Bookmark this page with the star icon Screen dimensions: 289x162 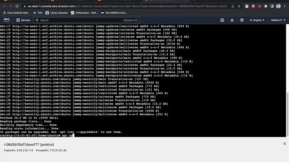(x=239, y=6)
